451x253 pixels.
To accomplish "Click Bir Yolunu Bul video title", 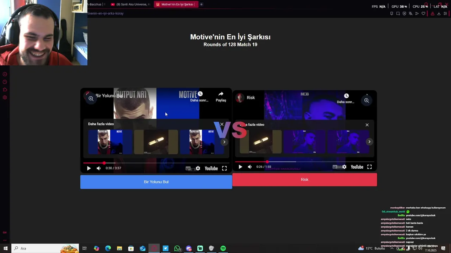I will coord(109,96).
